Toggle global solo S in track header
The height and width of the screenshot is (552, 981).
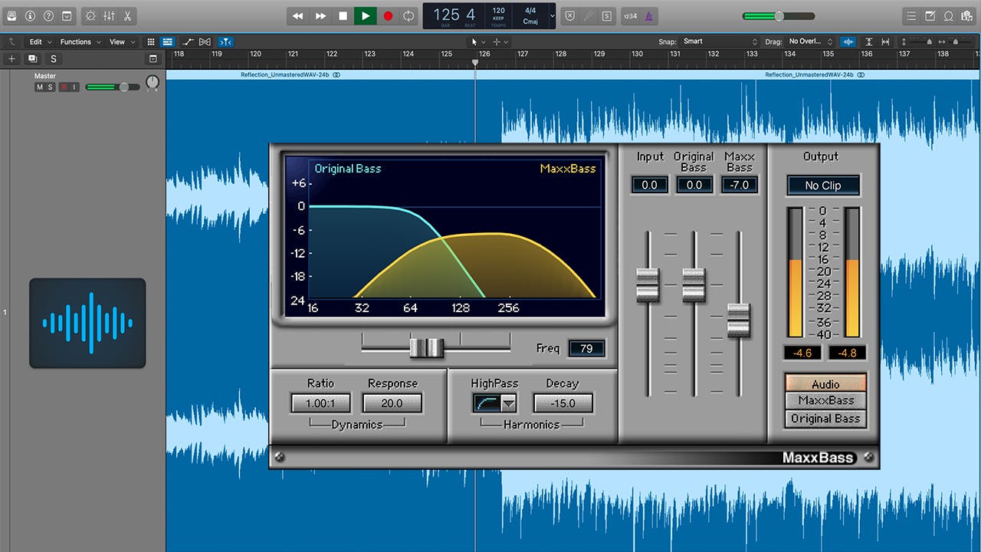53,59
